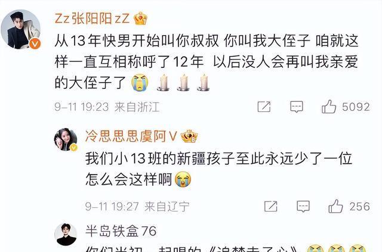The image size is (382, 252).
Task: Like 冷思思思虞阿V's comment with thumbs-up
Action: tap(335, 206)
